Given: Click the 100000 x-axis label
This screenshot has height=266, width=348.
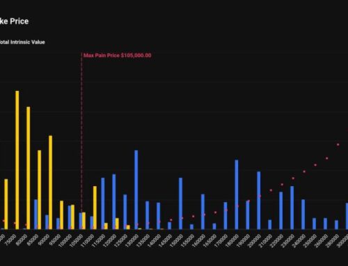Looking at the screenshot, I should [65, 241].
